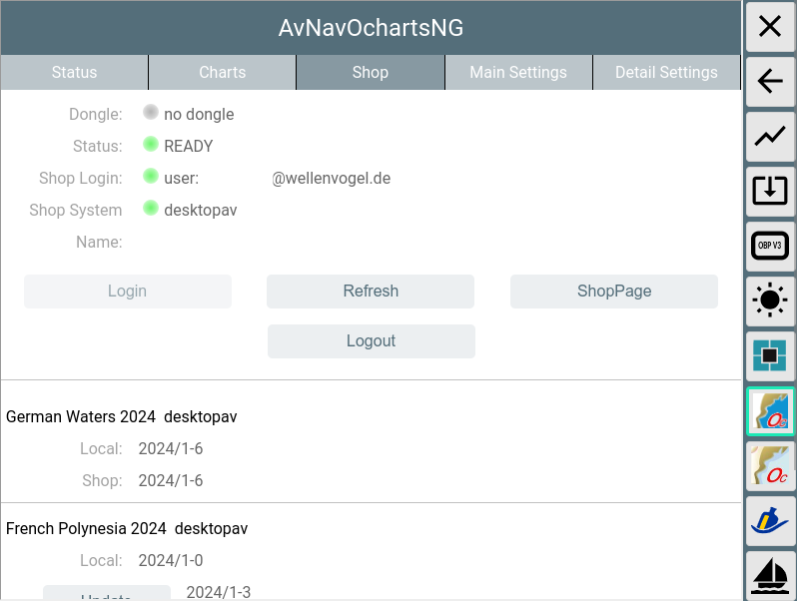Click the back arrow icon
This screenshot has height=601, width=797.
(x=770, y=81)
